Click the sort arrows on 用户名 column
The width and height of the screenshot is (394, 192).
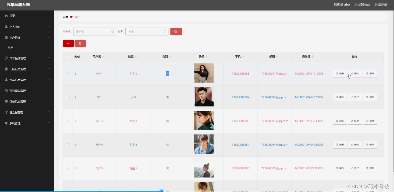click(103, 57)
